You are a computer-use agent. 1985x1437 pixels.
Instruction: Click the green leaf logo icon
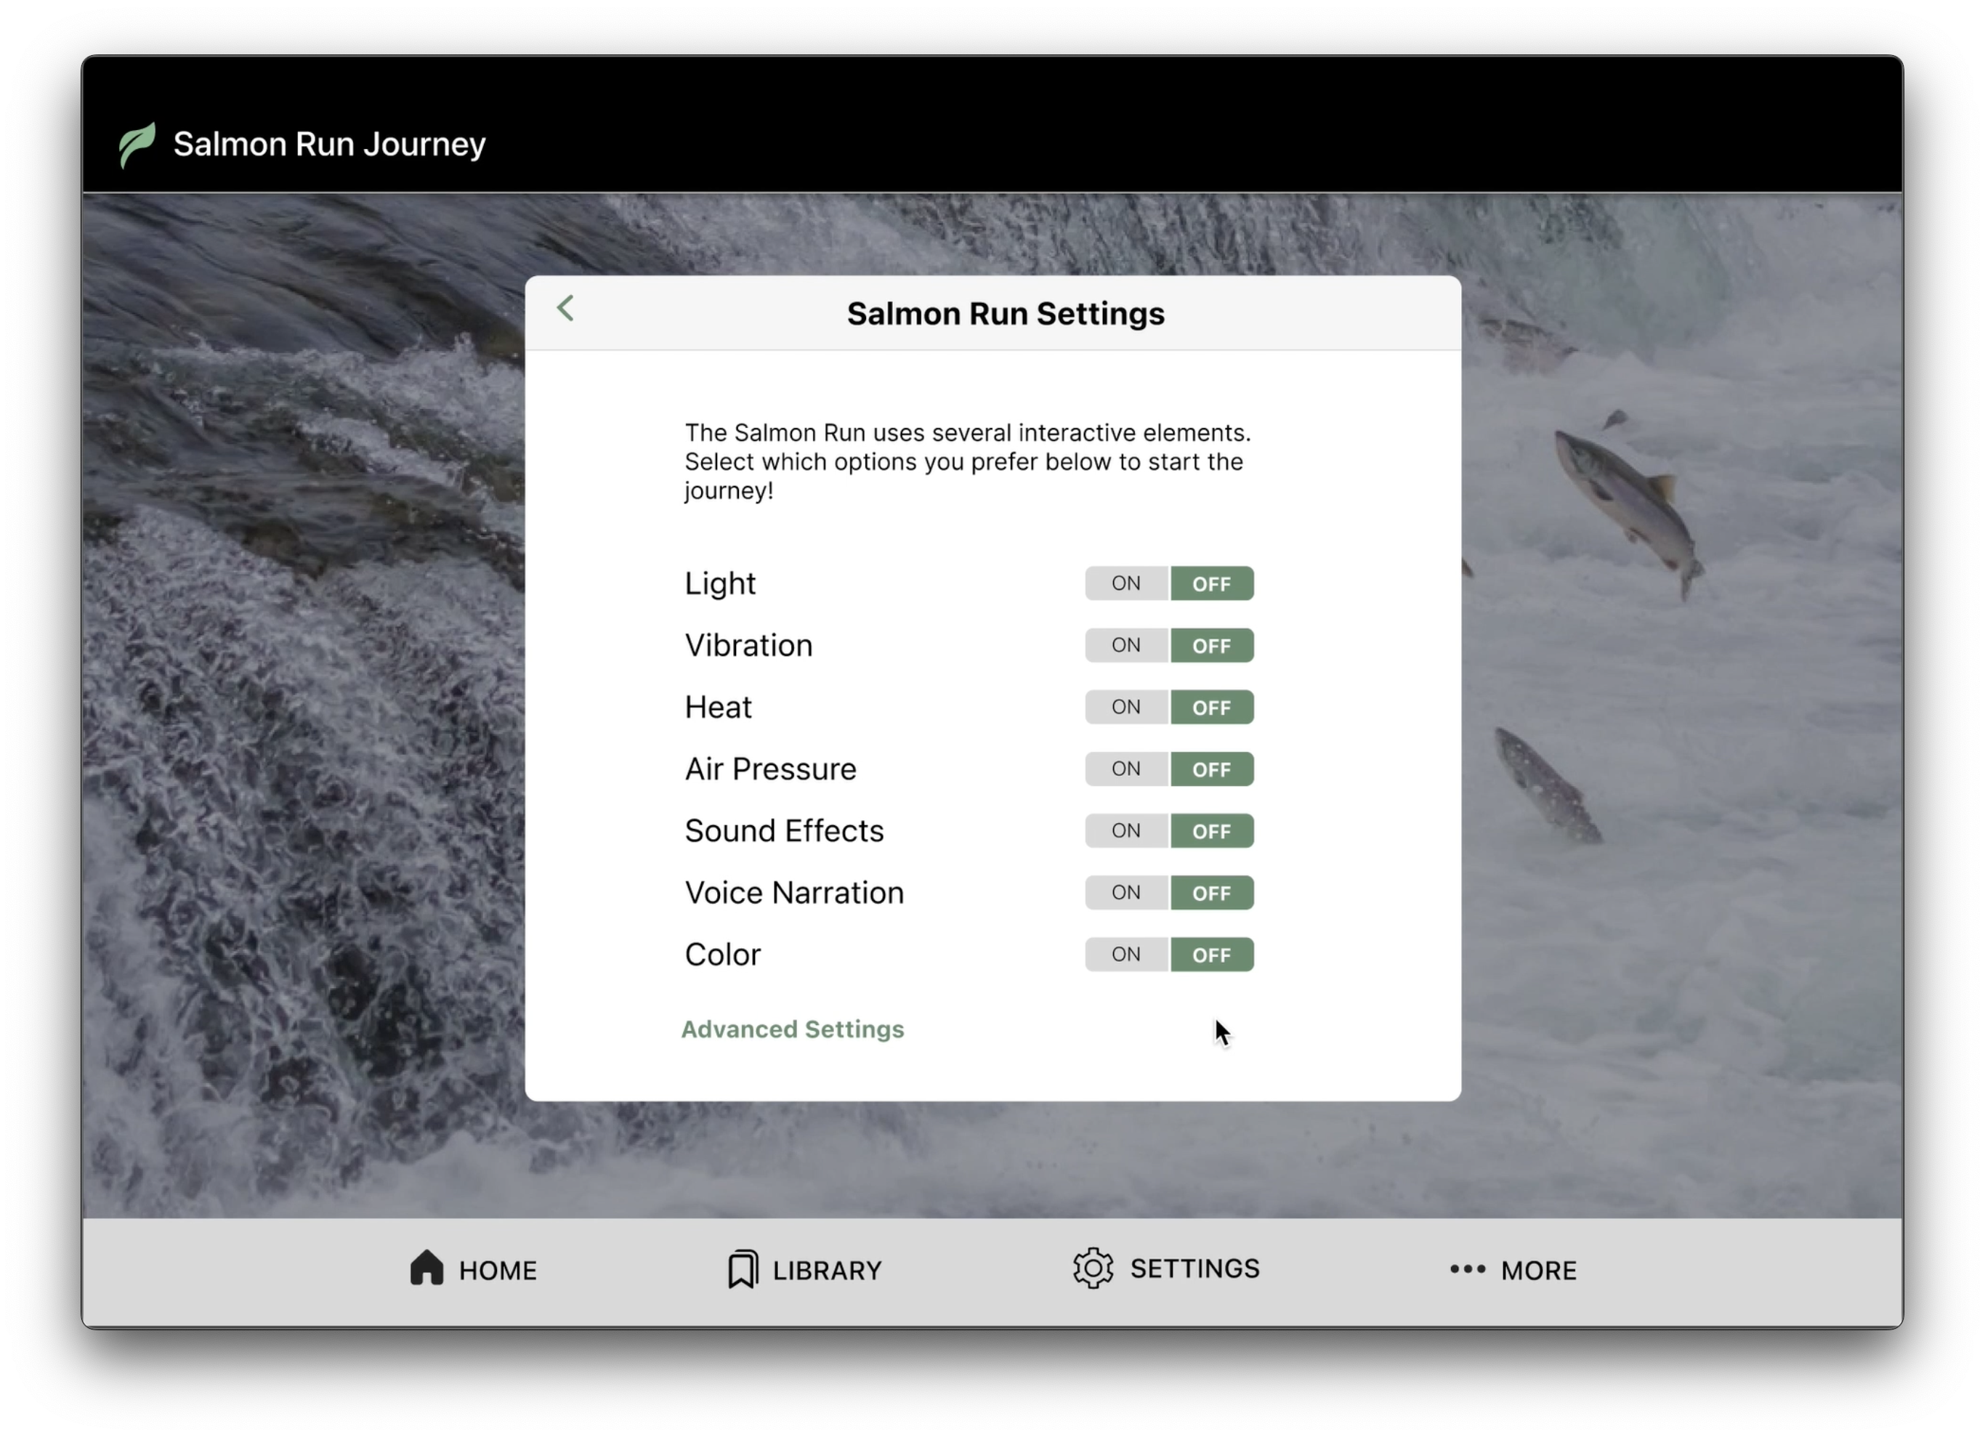click(137, 145)
